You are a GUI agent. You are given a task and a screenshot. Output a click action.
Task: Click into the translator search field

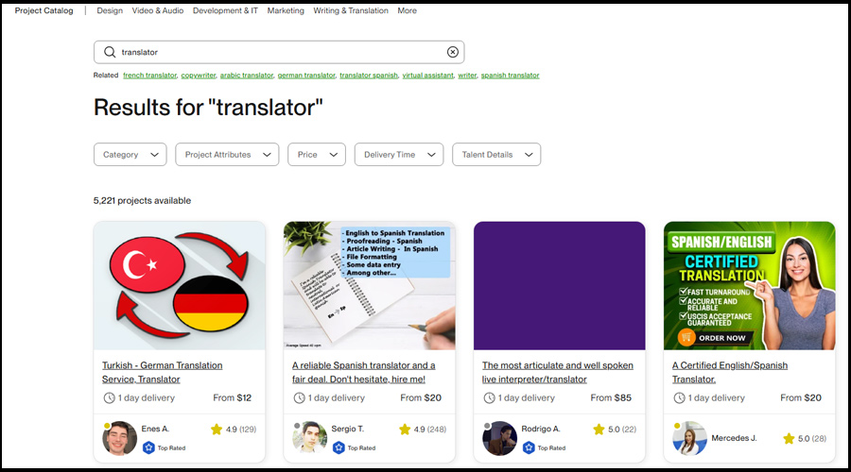point(279,53)
